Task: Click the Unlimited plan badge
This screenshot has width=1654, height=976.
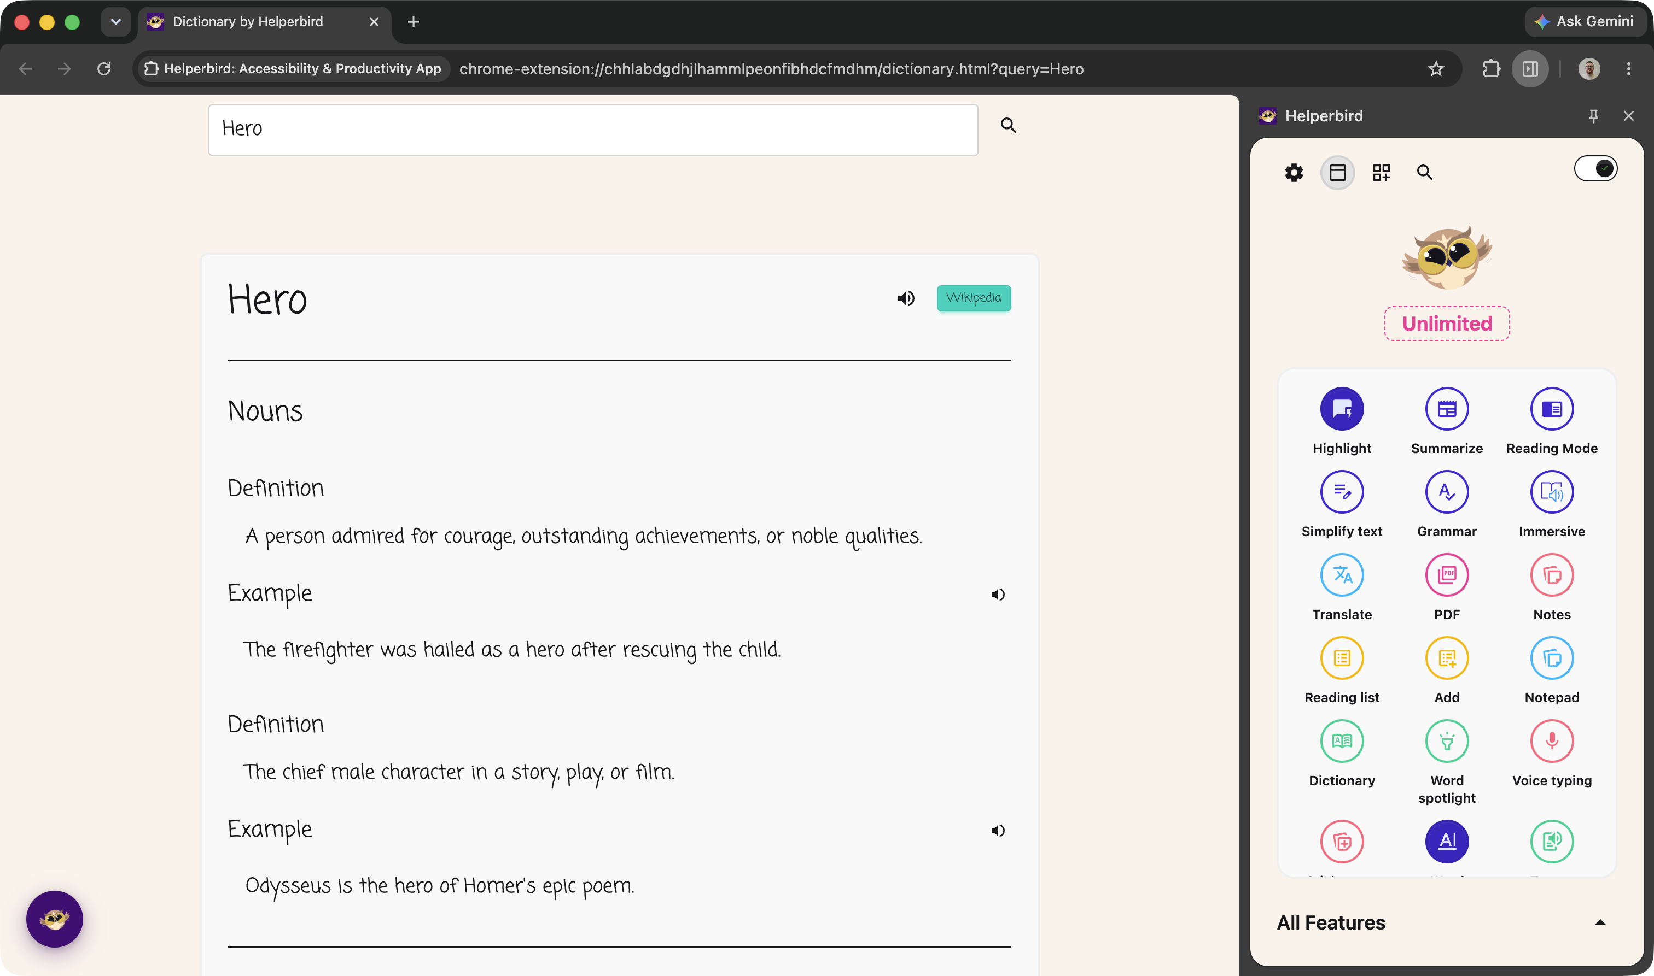Action: [1447, 324]
